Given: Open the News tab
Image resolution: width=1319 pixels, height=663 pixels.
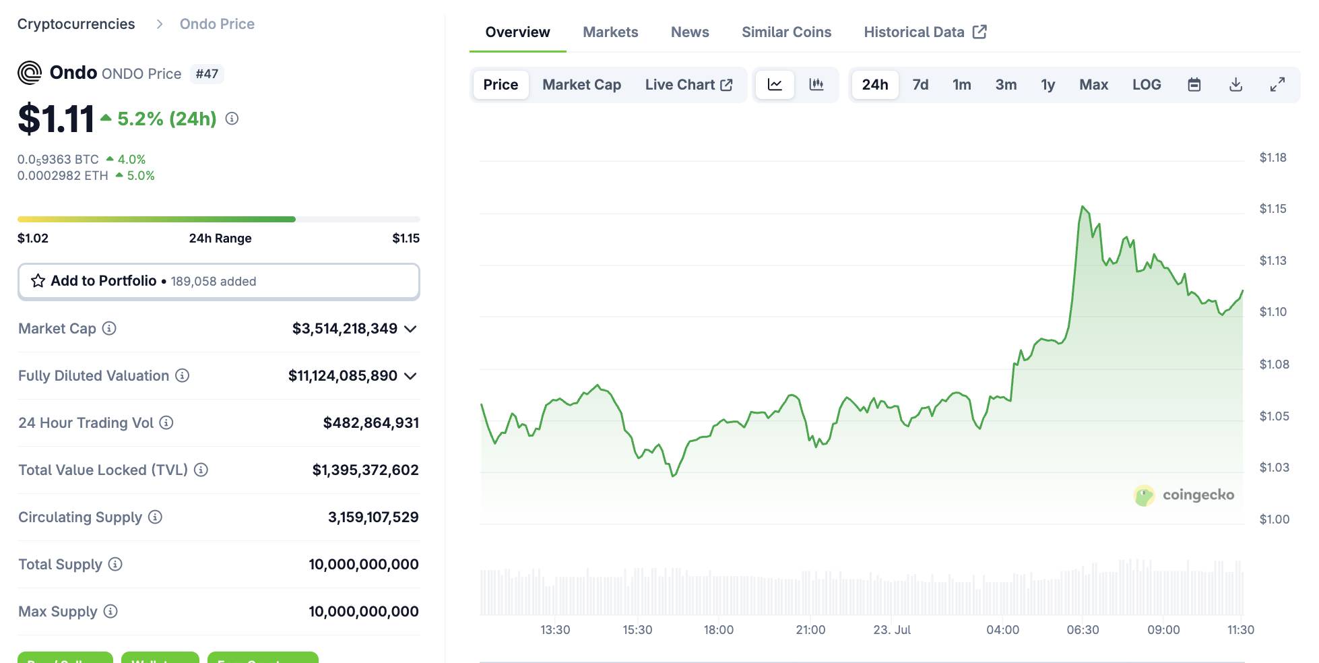Looking at the screenshot, I should (690, 32).
